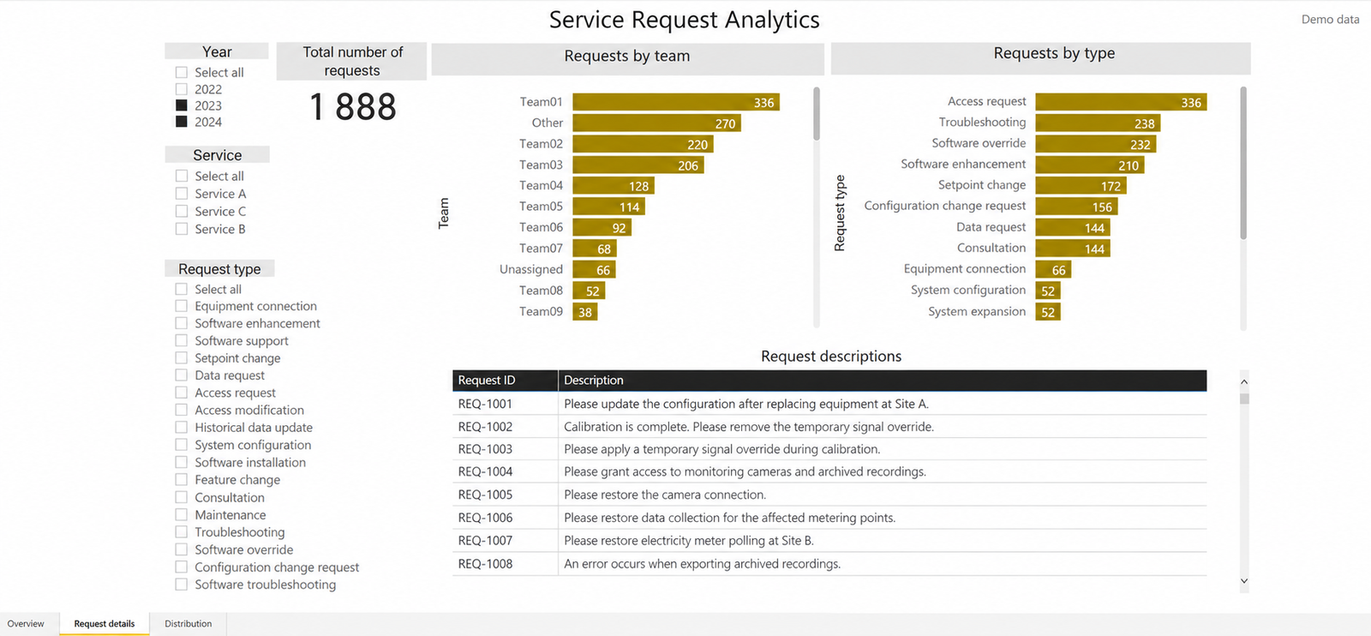Tick the Service B checkbox

(x=182, y=229)
